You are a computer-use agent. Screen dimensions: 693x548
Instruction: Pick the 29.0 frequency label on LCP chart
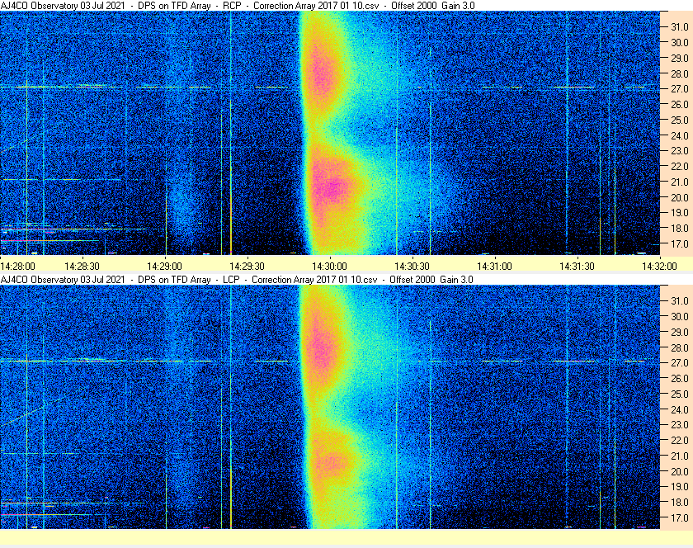(680, 332)
